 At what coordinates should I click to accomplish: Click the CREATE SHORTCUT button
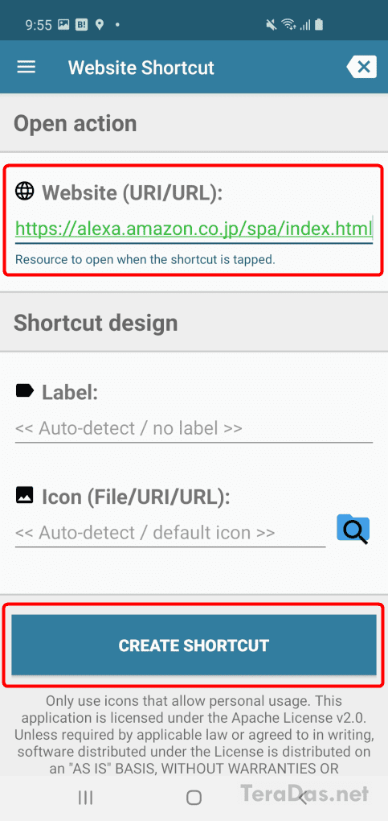click(x=194, y=645)
